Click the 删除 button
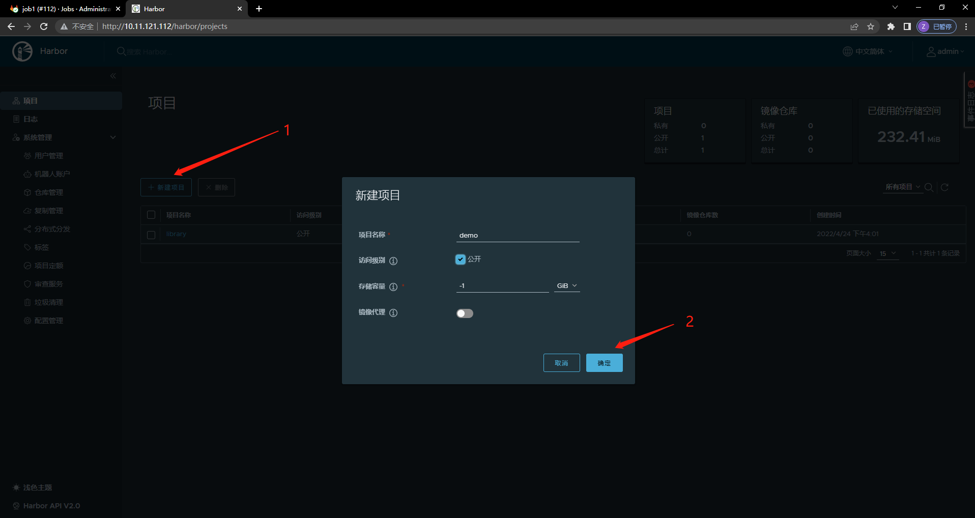 (x=216, y=187)
